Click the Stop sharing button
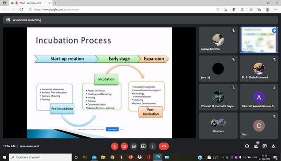 pyautogui.click(x=112, y=129)
